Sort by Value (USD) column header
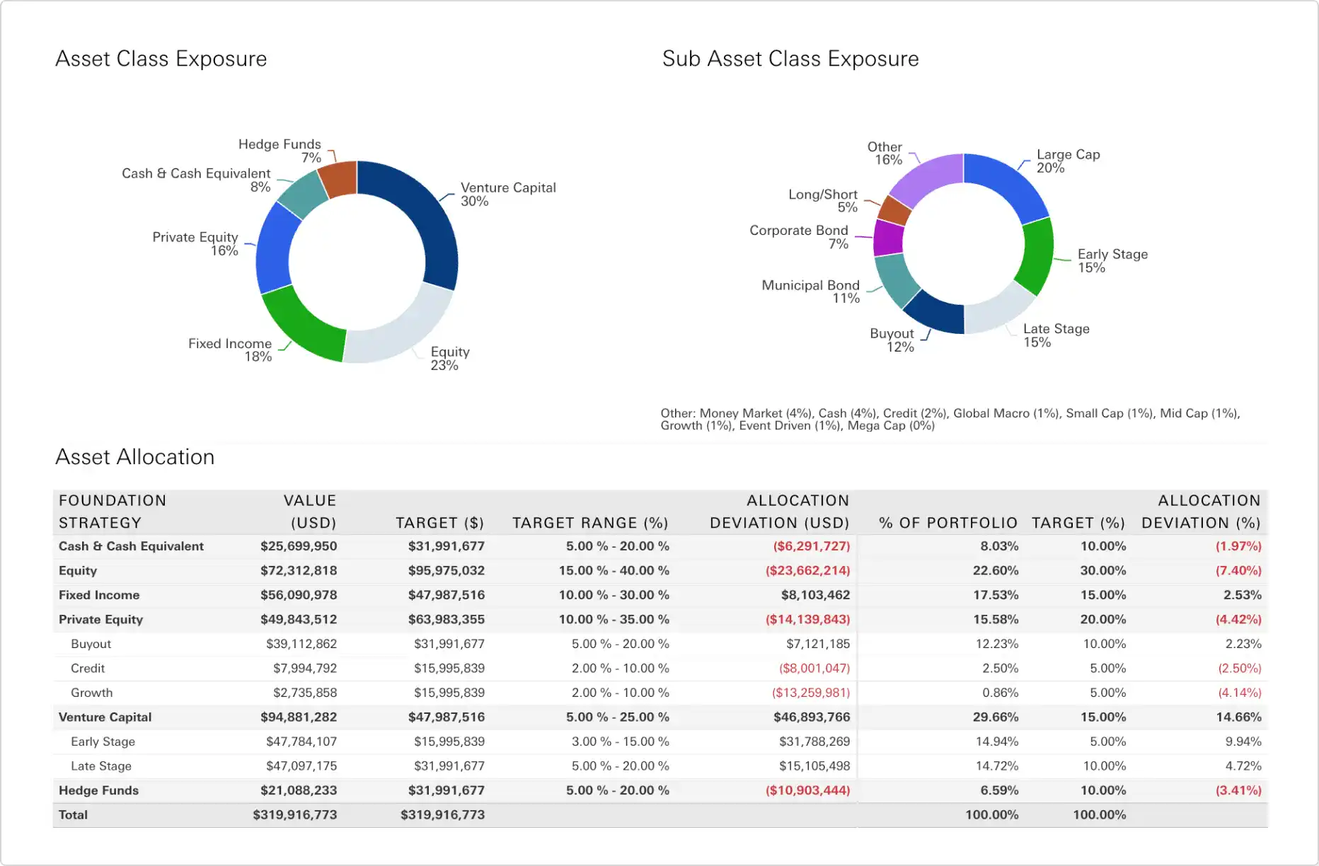This screenshot has height=866, width=1319. (x=310, y=512)
